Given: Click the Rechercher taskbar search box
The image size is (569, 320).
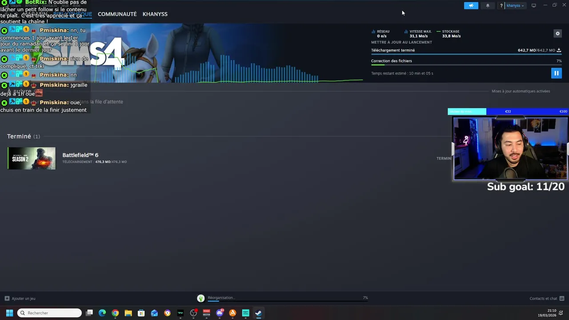Looking at the screenshot, I should pos(49,313).
